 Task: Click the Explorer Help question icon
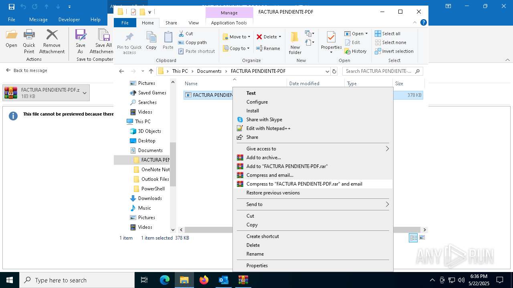pos(424,23)
